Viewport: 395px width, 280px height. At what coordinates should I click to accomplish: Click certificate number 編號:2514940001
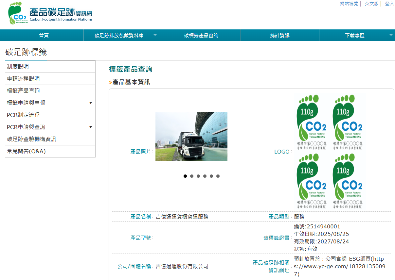tap(317, 226)
